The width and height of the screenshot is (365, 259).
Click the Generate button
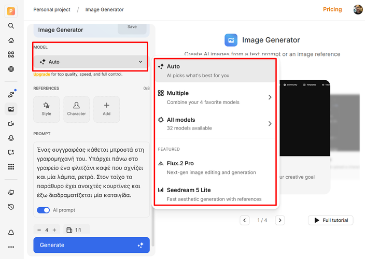[x=91, y=245]
